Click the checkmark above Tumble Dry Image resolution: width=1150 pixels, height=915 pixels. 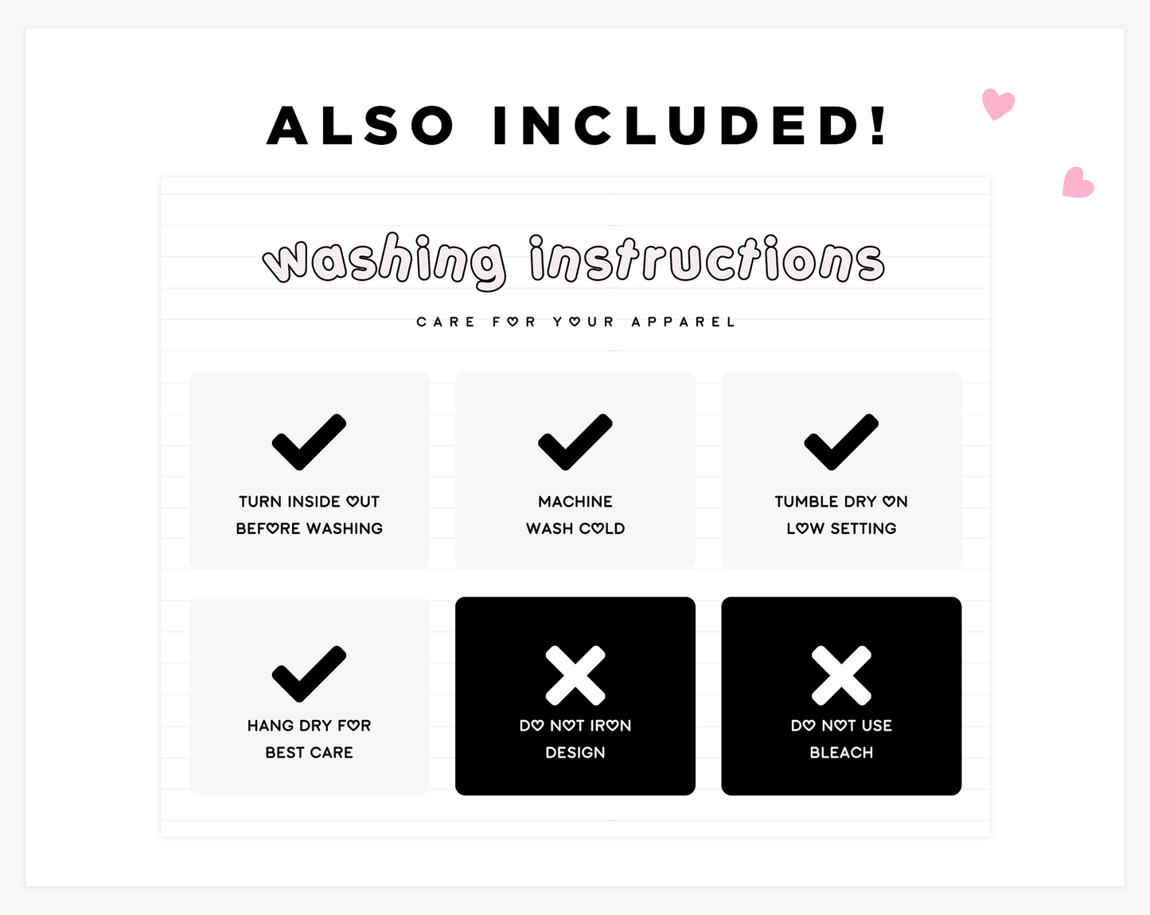(841, 442)
